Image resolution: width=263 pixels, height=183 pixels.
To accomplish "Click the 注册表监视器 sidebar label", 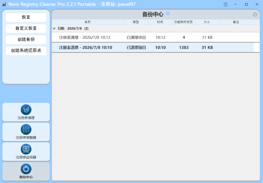I will [26, 157].
